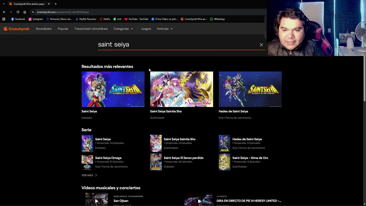View site information icon in address bar

click(33, 12)
